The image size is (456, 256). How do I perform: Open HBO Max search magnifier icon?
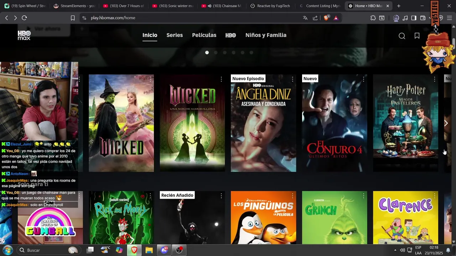402,36
